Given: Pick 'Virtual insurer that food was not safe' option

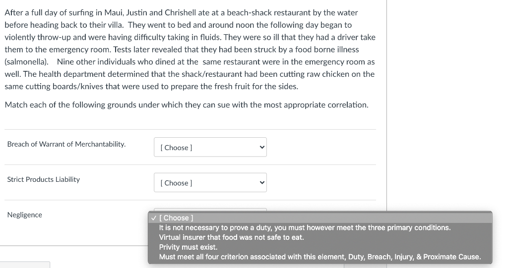Looking at the screenshot, I should [x=231, y=237].
